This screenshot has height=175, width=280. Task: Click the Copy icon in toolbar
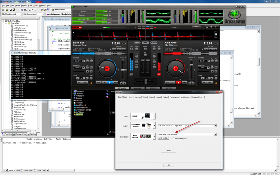pos(22,10)
